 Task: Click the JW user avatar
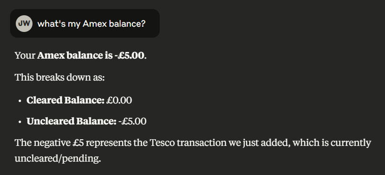(24, 23)
